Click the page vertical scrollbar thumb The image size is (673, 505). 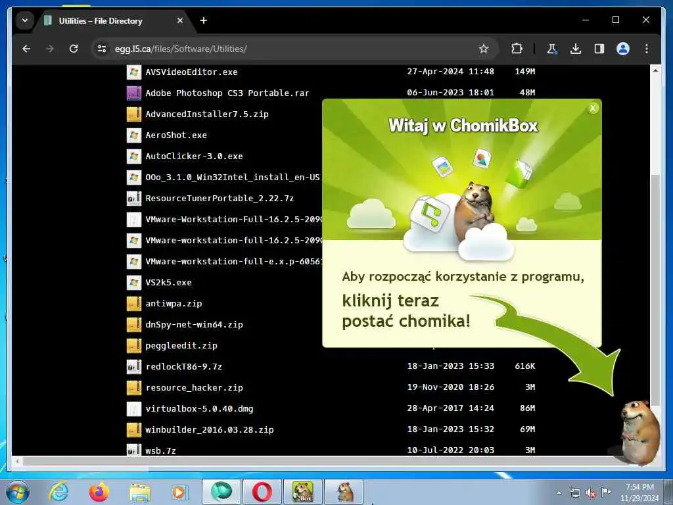655,290
